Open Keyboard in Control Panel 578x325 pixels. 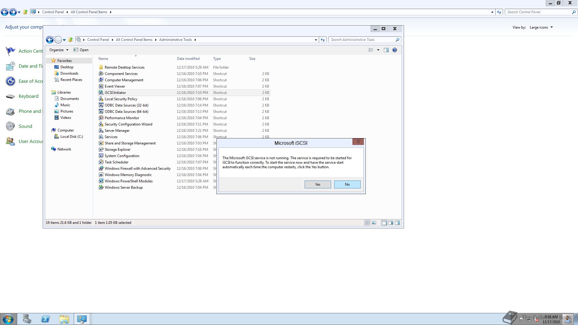pos(28,96)
